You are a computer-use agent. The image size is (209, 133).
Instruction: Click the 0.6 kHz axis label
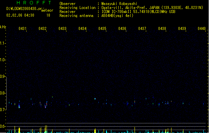coord(3,126)
